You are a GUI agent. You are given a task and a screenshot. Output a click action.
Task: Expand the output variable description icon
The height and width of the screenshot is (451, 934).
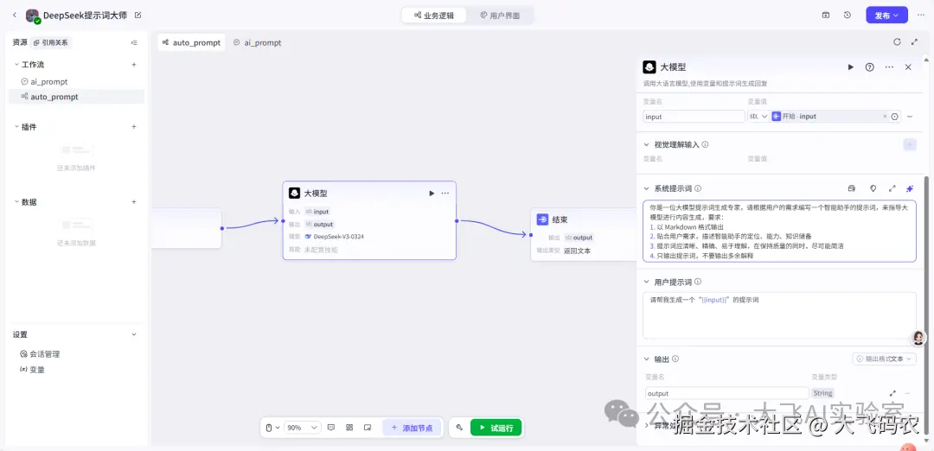click(892, 393)
